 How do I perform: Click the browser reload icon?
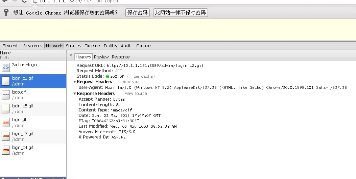tap(24, 1)
